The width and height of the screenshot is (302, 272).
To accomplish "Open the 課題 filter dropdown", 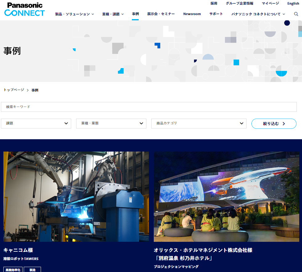I will coord(36,124).
